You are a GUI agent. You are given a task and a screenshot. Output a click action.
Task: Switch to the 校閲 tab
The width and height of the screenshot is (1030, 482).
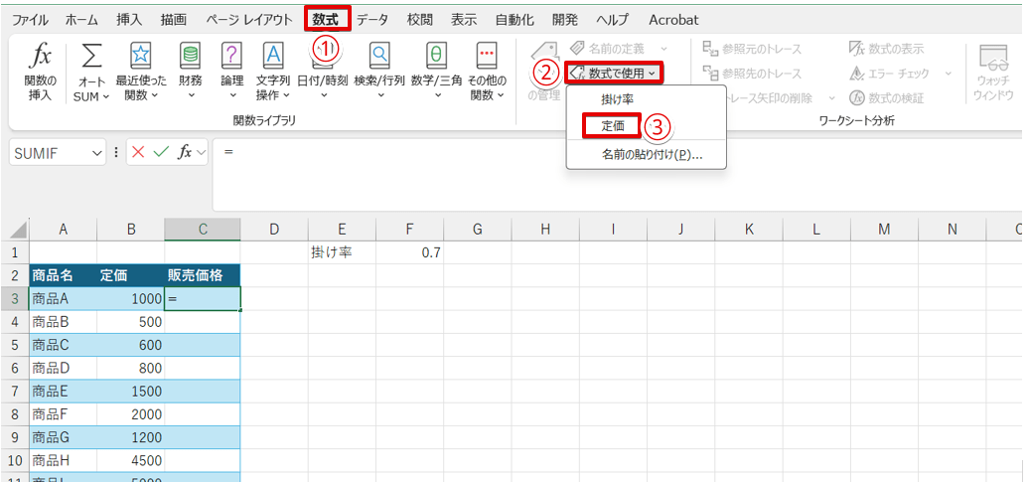click(x=420, y=20)
